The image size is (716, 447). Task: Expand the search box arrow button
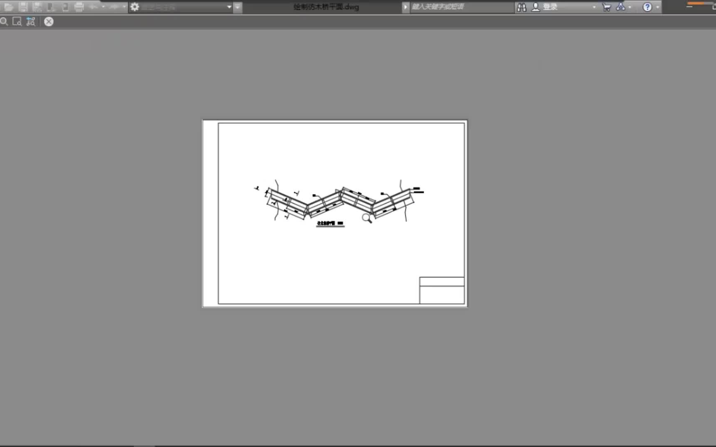pos(406,7)
